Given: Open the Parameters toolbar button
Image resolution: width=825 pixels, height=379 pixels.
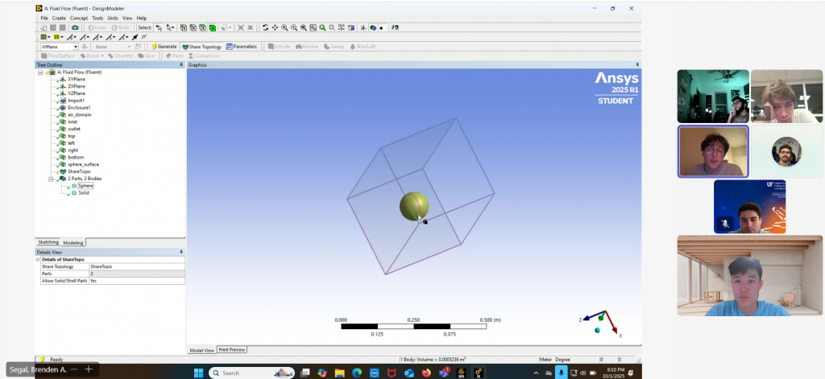Looking at the screenshot, I should [242, 47].
